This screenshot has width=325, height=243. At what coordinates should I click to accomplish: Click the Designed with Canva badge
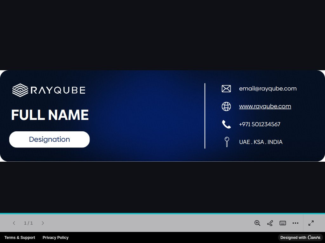click(300, 237)
